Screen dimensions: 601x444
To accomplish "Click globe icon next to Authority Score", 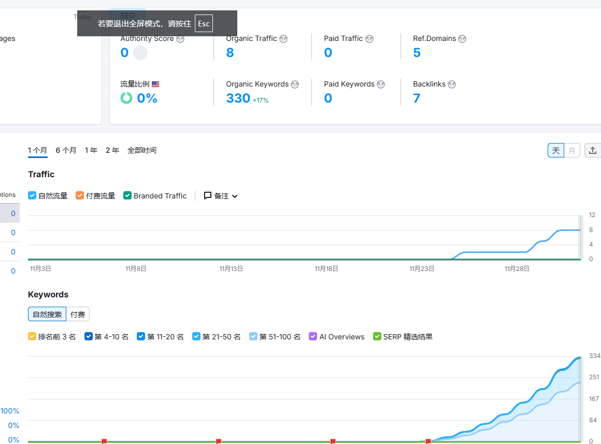I will click(180, 39).
